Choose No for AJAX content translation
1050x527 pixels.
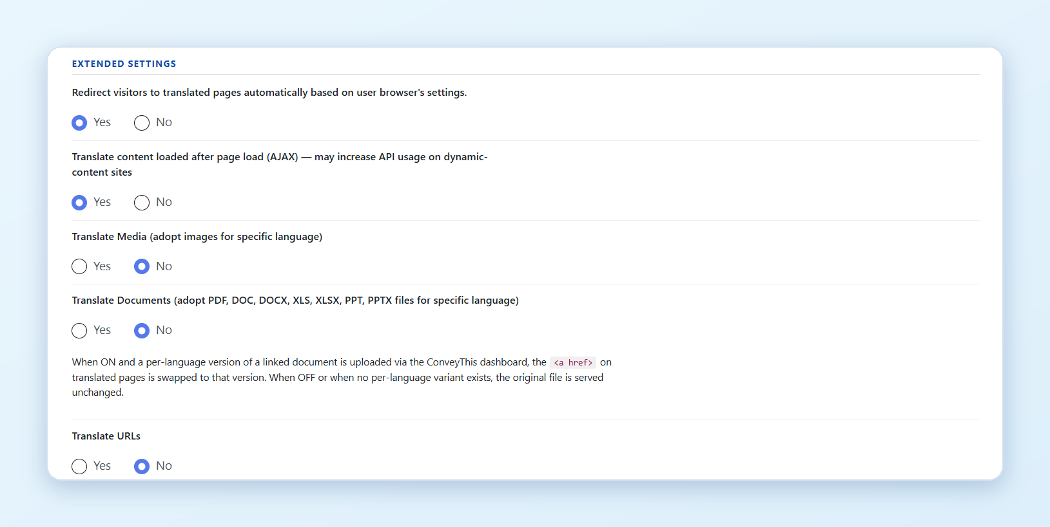[x=142, y=202]
